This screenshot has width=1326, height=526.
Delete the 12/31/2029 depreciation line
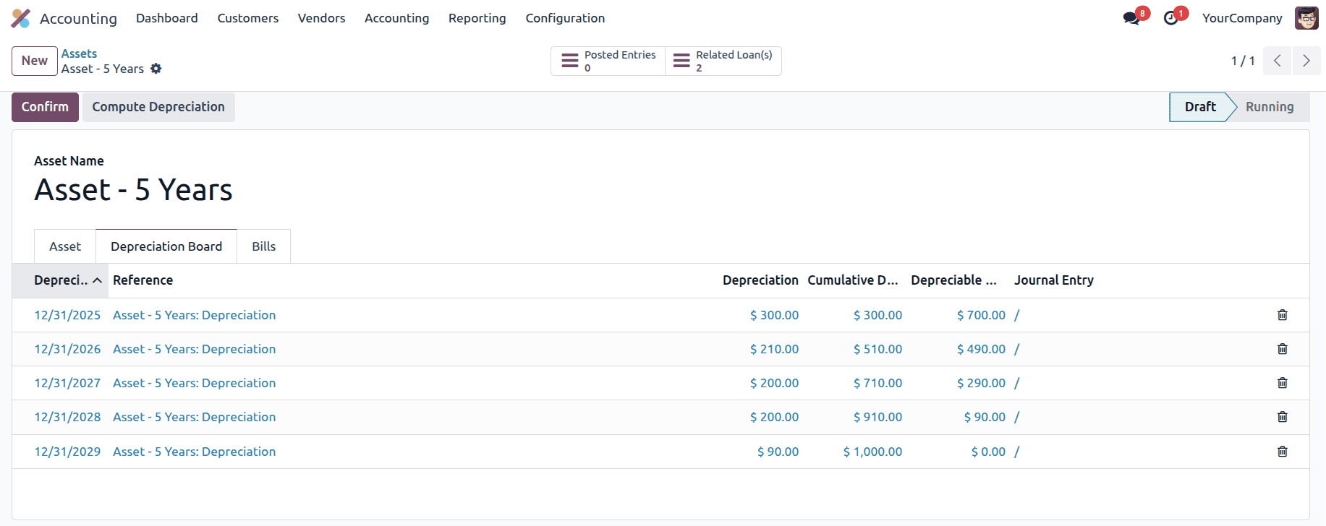point(1283,452)
